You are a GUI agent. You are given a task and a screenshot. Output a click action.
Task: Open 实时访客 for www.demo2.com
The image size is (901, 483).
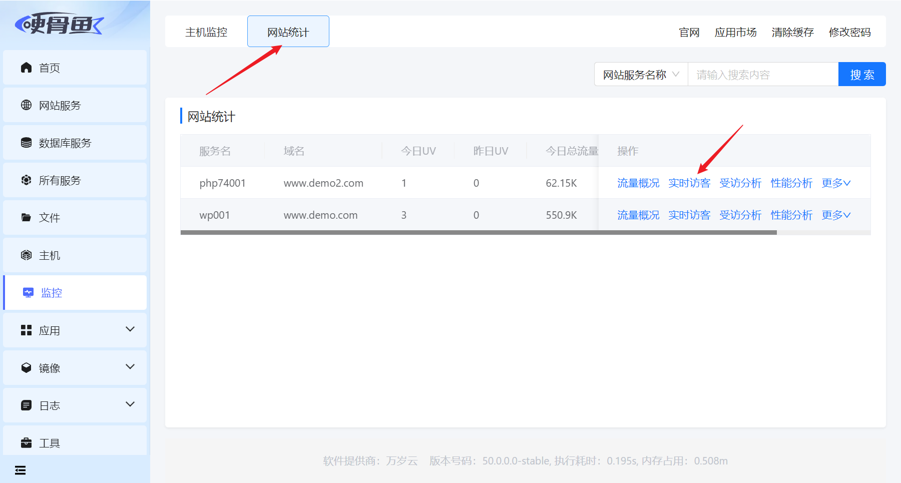pyautogui.click(x=689, y=183)
